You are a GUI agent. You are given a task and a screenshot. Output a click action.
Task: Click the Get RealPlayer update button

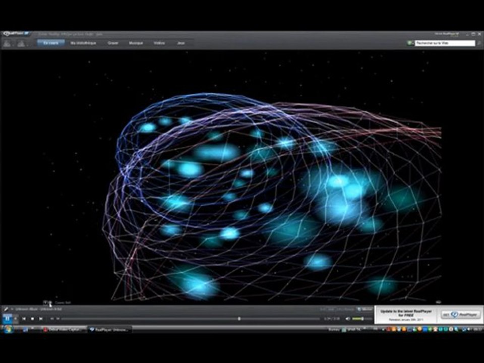point(460,315)
